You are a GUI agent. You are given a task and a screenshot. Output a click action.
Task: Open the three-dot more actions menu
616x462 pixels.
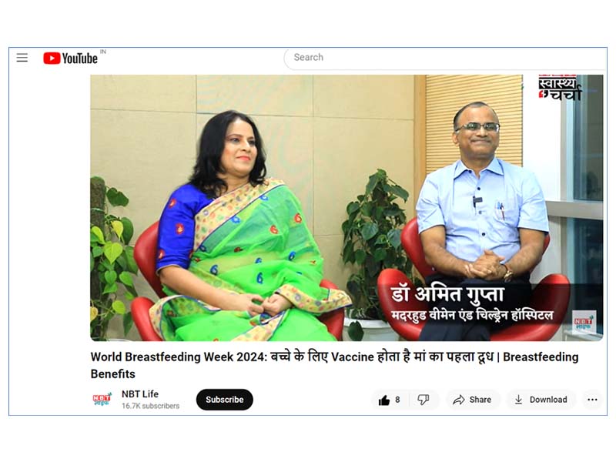point(592,400)
